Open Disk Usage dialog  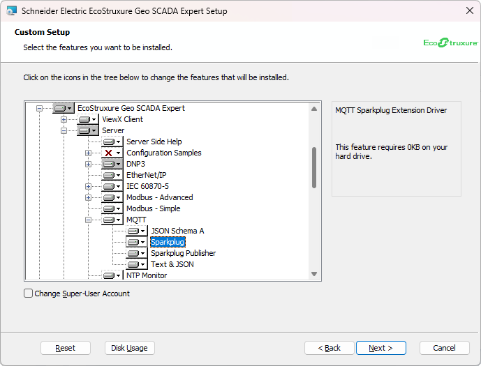[x=130, y=348]
